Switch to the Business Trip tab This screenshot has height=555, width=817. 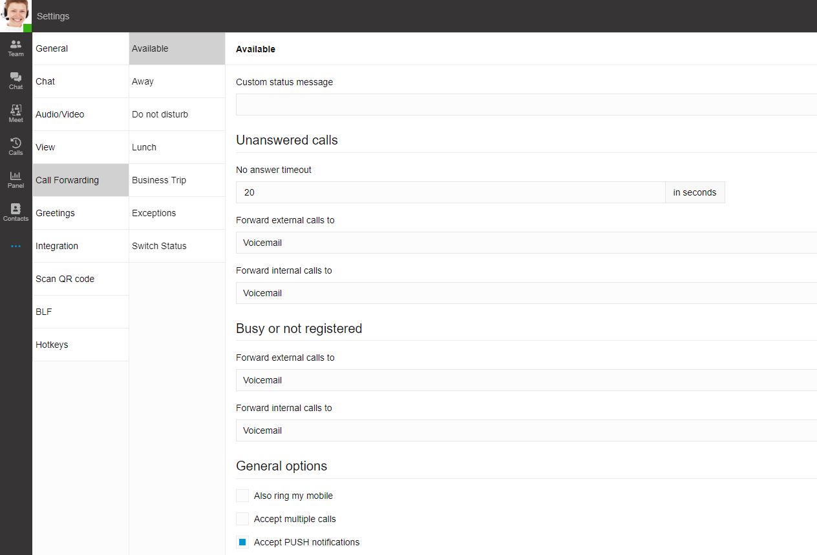click(x=177, y=180)
